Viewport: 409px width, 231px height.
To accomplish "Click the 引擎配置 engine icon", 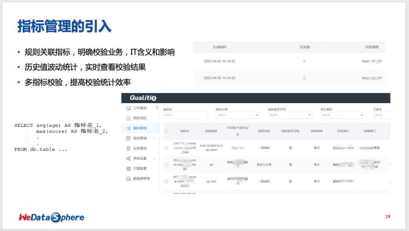I will 129,169.
